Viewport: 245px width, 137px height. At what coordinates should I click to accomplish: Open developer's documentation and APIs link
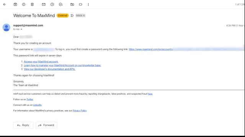pyautogui.click(x=49, y=69)
